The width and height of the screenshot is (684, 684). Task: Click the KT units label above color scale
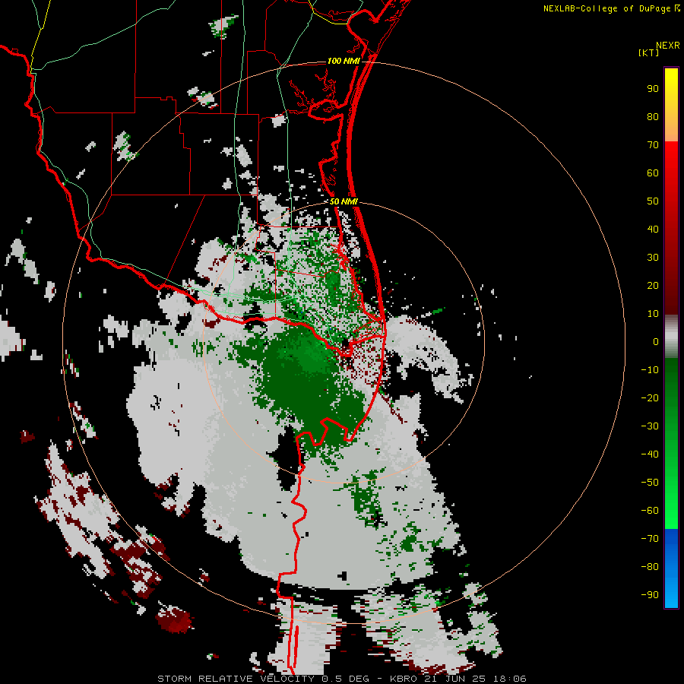[648, 52]
